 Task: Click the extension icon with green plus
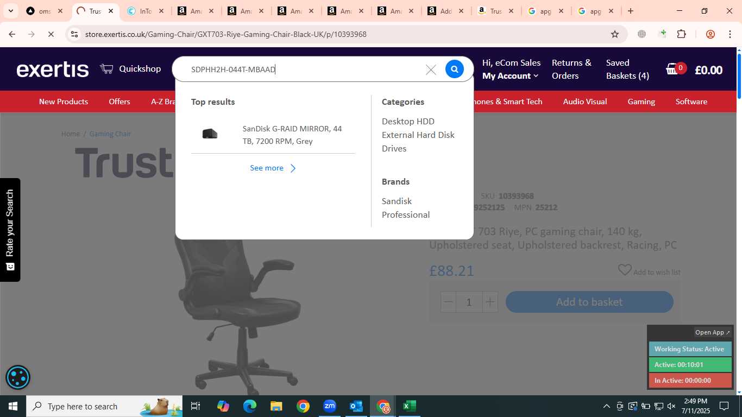point(662,34)
